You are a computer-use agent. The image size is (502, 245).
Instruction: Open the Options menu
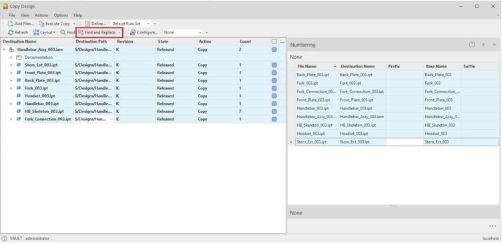tap(61, 15)
